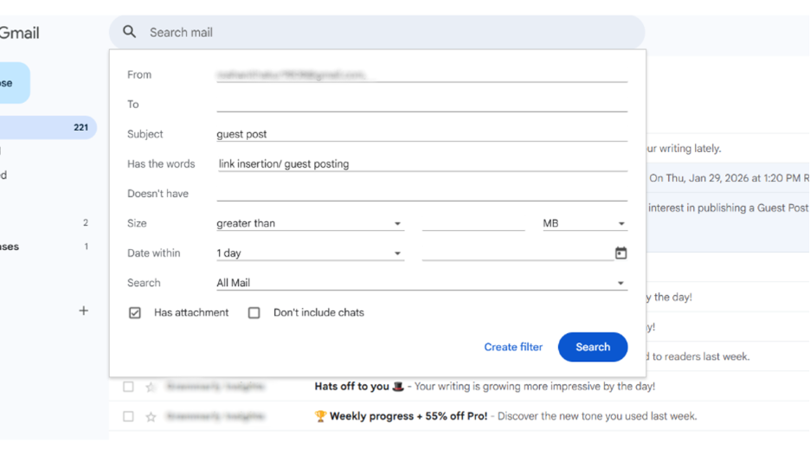Enable Don't include chats checkbox

click(254, 313)
